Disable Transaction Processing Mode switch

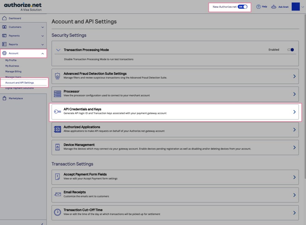290,50
